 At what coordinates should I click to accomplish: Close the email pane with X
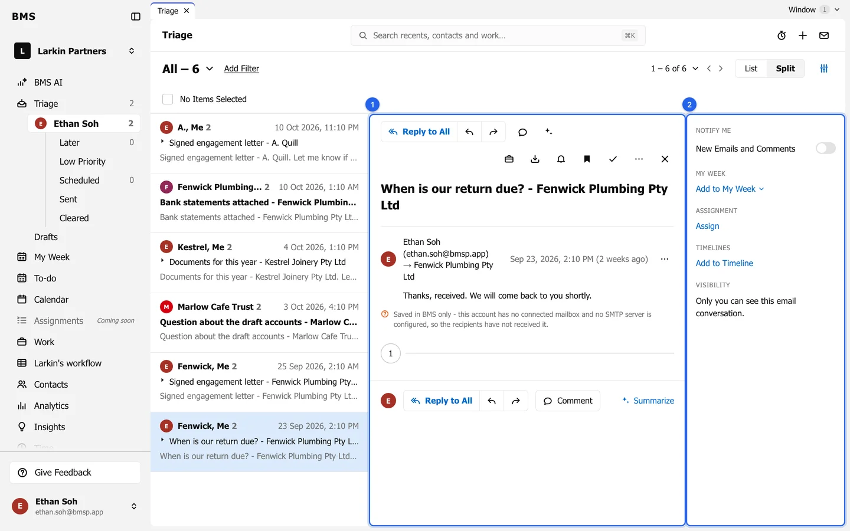coord(665,159)
